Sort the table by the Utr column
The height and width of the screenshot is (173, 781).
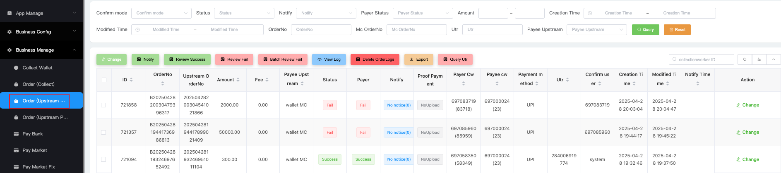(x=567, y=80)
